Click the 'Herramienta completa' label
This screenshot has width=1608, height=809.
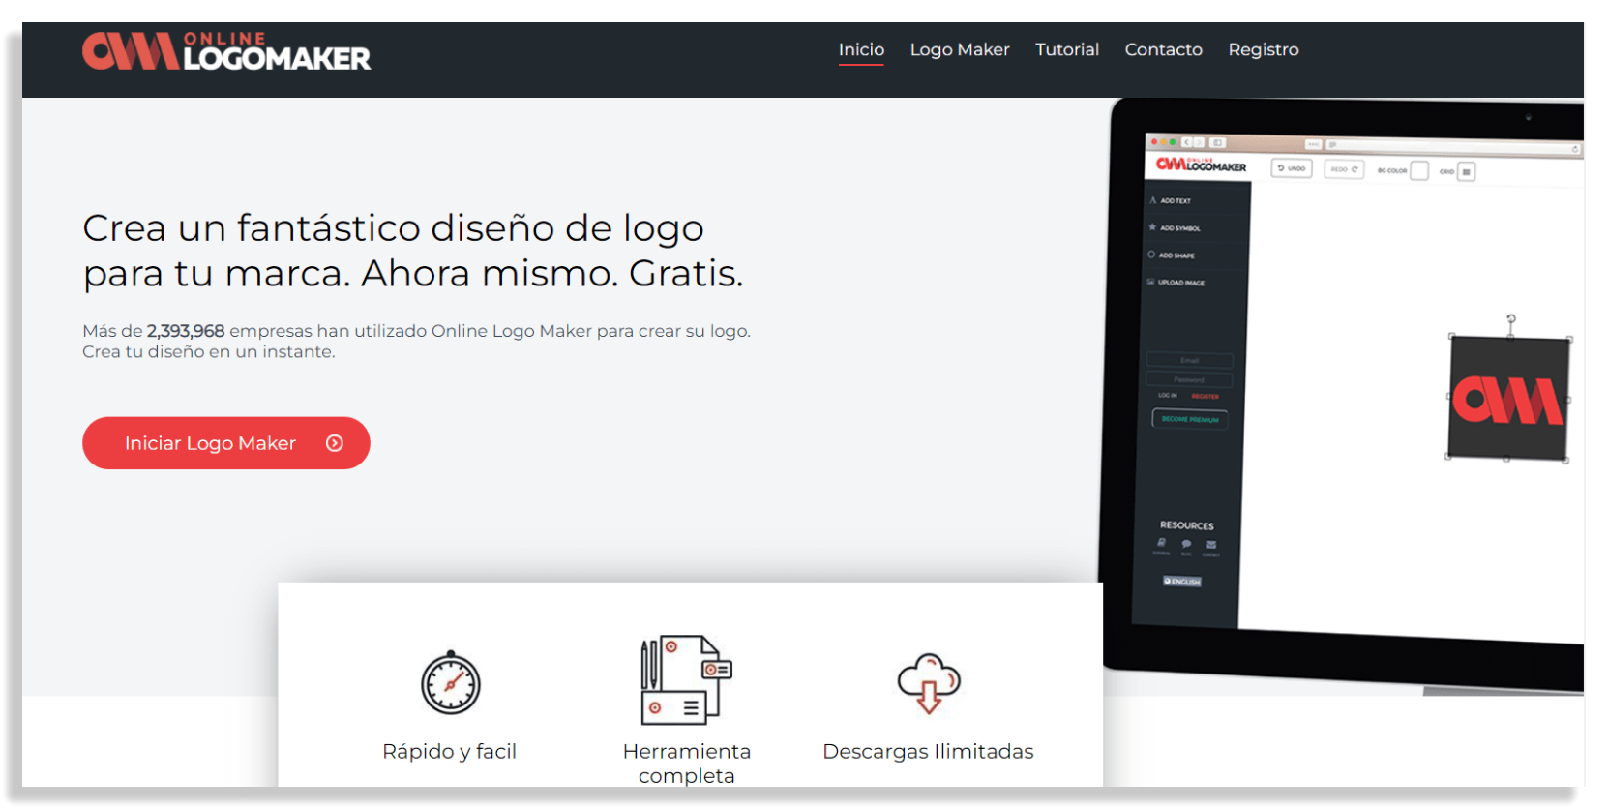687,764
